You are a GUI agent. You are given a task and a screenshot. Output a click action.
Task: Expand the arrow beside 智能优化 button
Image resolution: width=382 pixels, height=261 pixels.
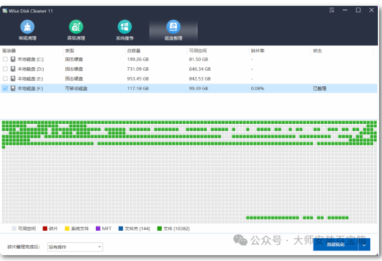coord(364,246)
